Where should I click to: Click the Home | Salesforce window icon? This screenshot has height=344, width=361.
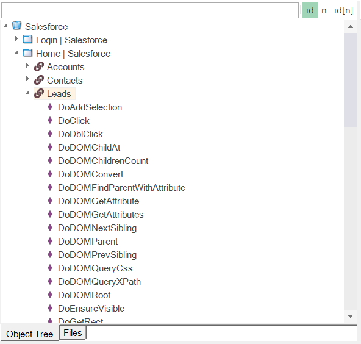tap(27, 53)
